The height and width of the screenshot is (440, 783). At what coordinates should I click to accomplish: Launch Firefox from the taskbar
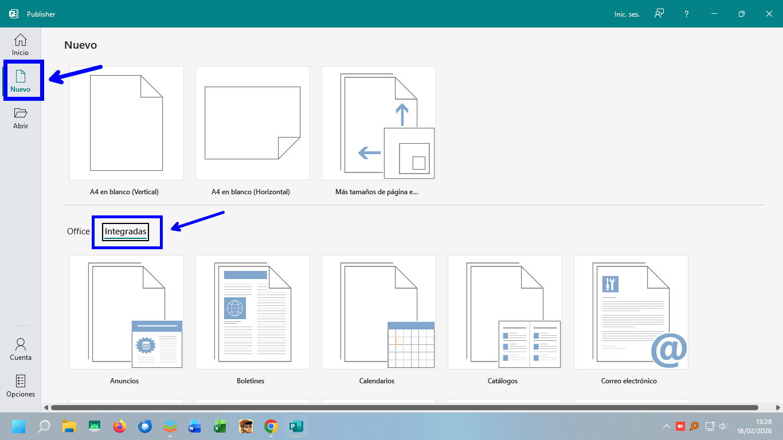120,426
